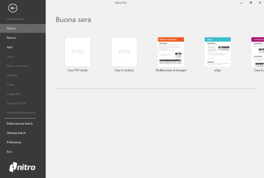Click Esci to exit Nitro Pro

23,152
